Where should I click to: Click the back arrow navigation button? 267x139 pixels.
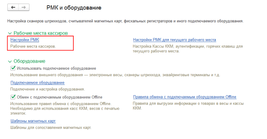click(13, 7)
